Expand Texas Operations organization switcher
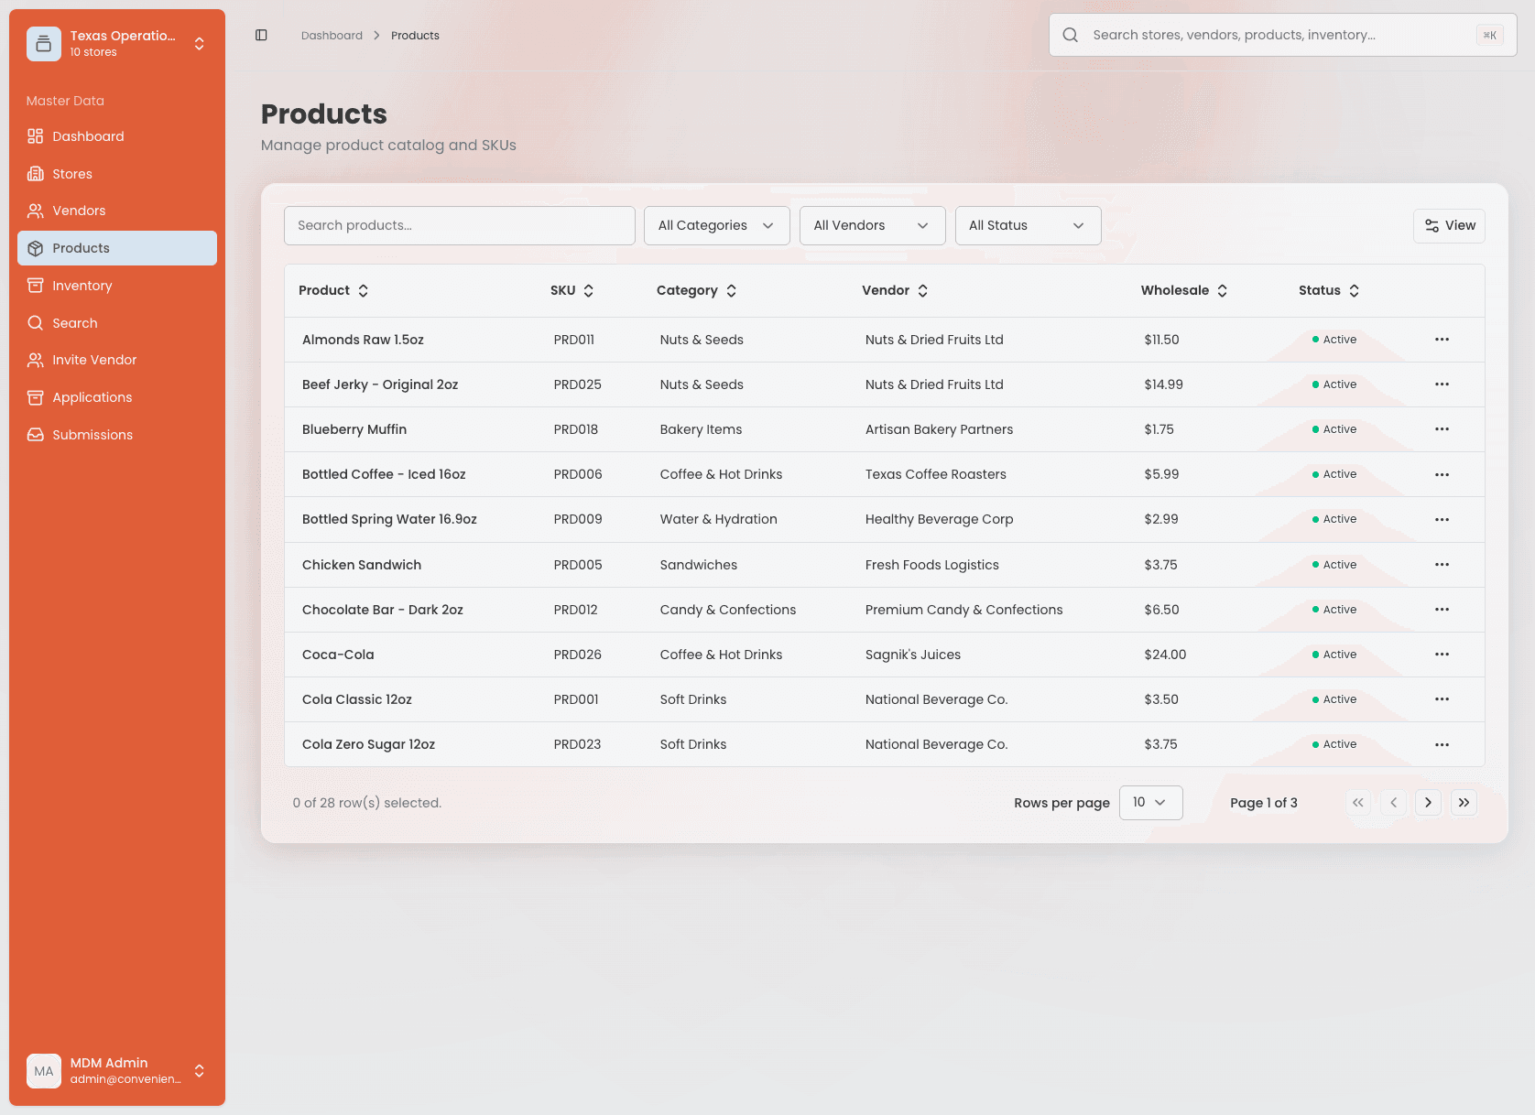The image size is (1535, 1115). (x=117, y=43)
